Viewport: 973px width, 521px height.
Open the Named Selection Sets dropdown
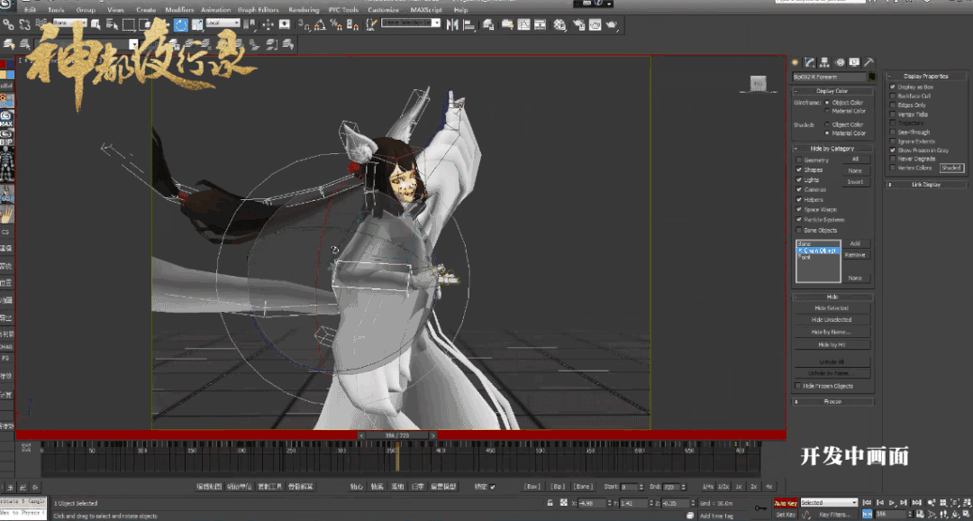tap(412, 23)
